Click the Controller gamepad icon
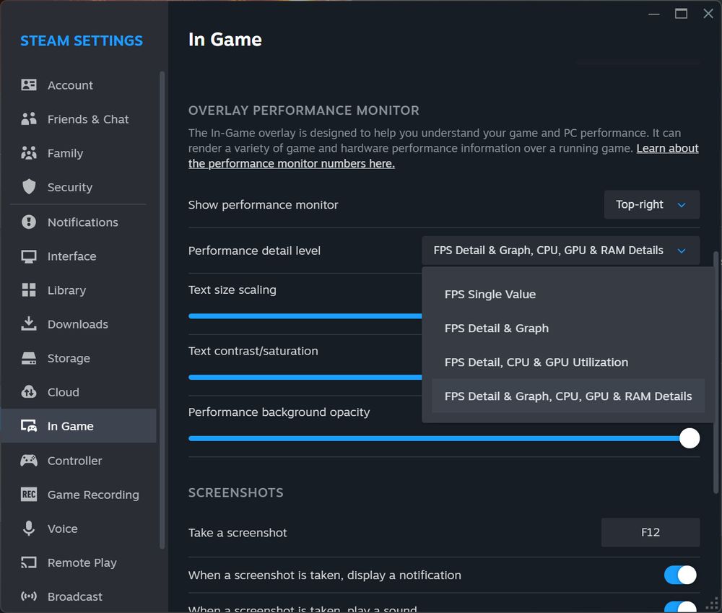Screen dimensions: 722x613 (29, 460)
